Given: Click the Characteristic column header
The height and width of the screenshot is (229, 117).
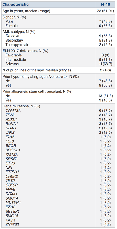Looking at the screenshot, I should click(x=16, y=5).
